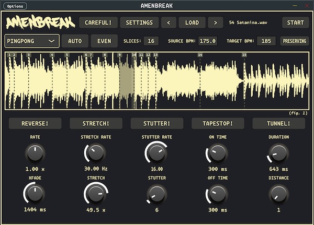Click the AMENBREAK graffiti logo
This screenshot has height=225, width=314.
[41, 22]
